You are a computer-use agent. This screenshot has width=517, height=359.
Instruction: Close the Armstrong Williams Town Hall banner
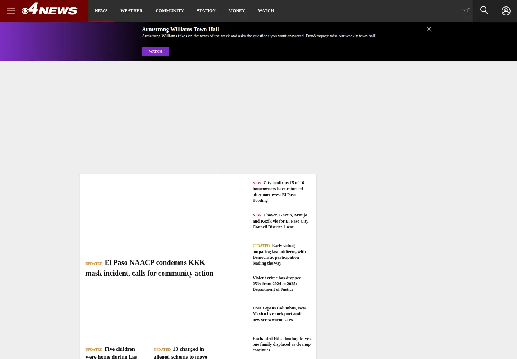tap(429, 29)
